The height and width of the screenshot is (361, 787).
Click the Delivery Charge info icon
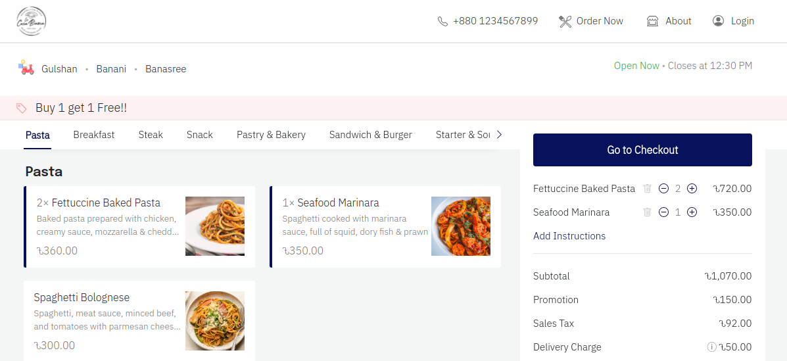711,347
